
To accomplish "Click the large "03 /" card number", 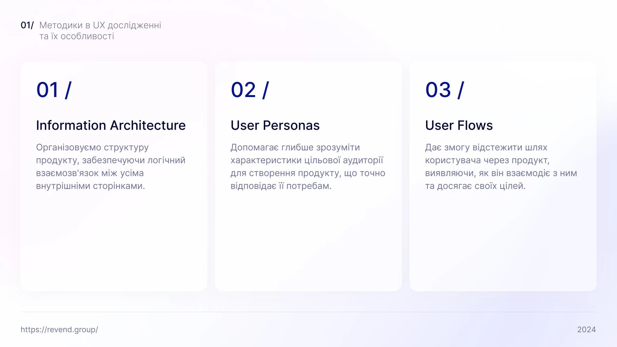I will coord(444,90).
